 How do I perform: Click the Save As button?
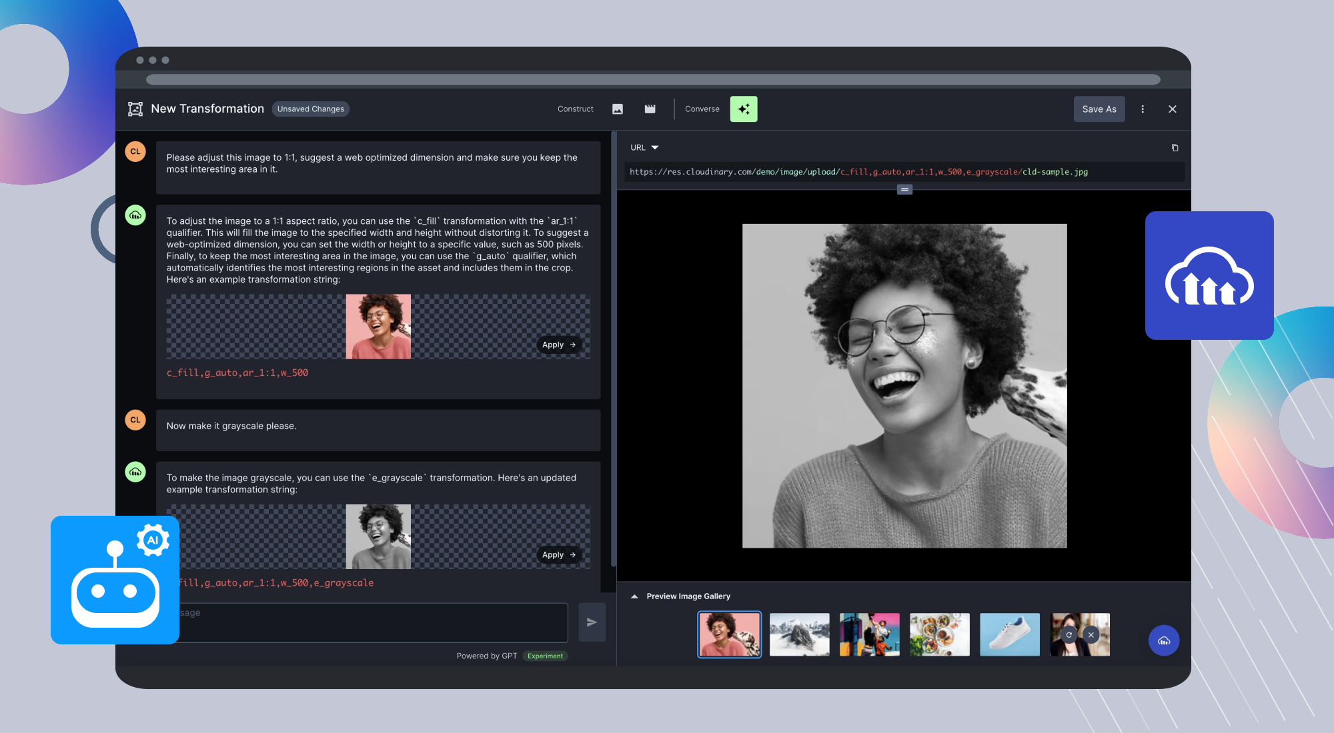point(1099,109)
